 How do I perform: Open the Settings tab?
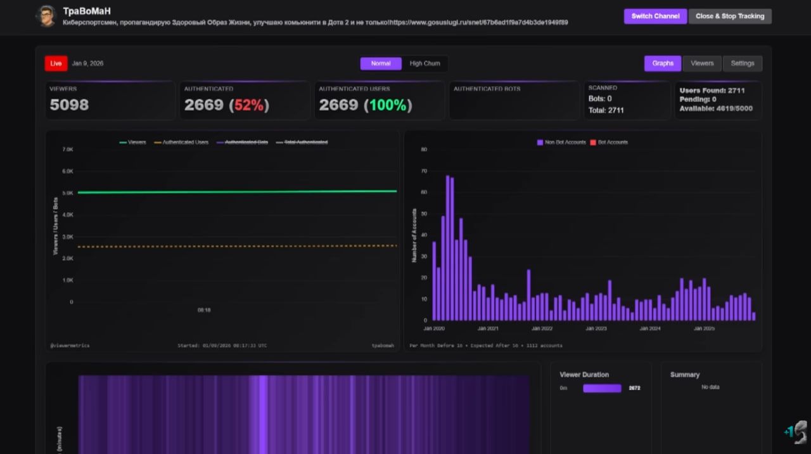(x=743, y=63)
